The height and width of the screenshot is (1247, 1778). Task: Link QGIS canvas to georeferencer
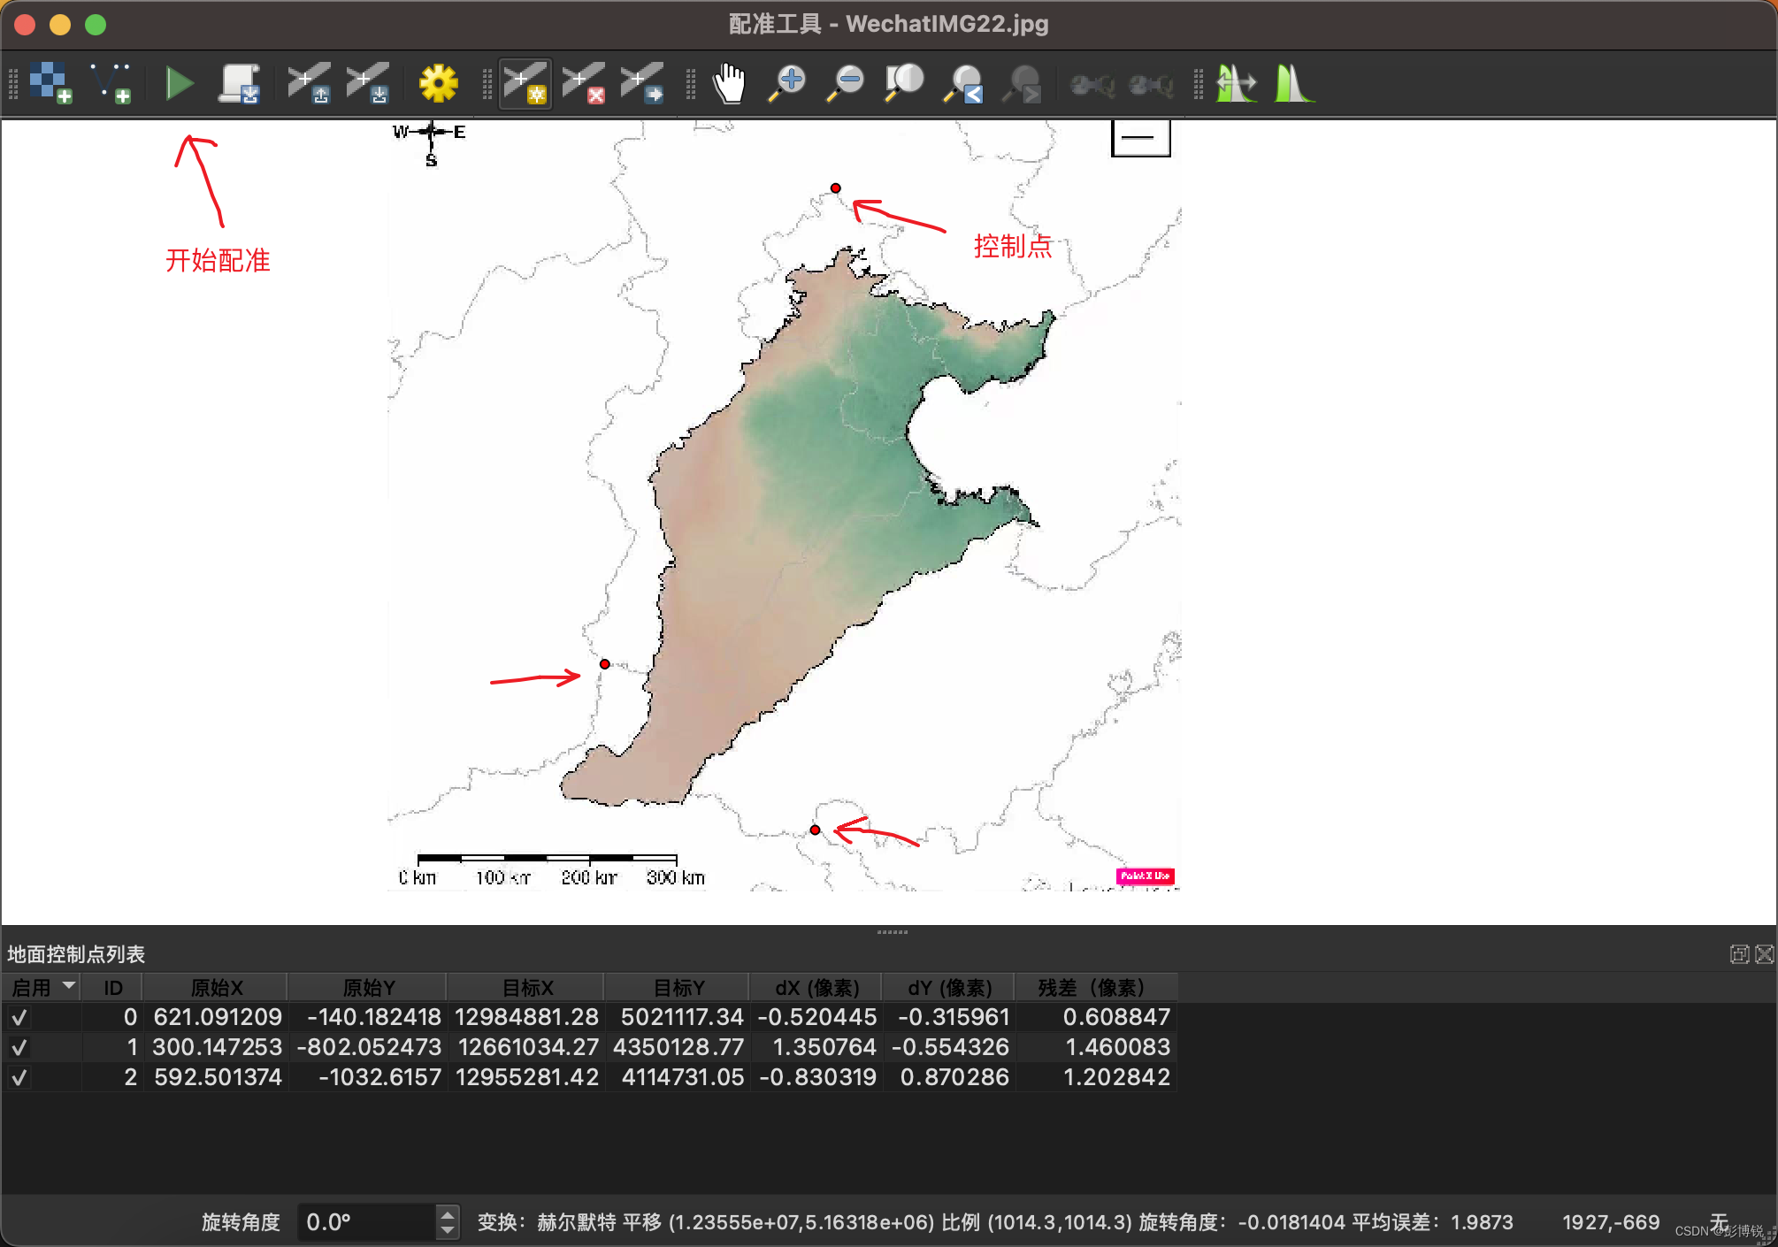(1151, 85)
